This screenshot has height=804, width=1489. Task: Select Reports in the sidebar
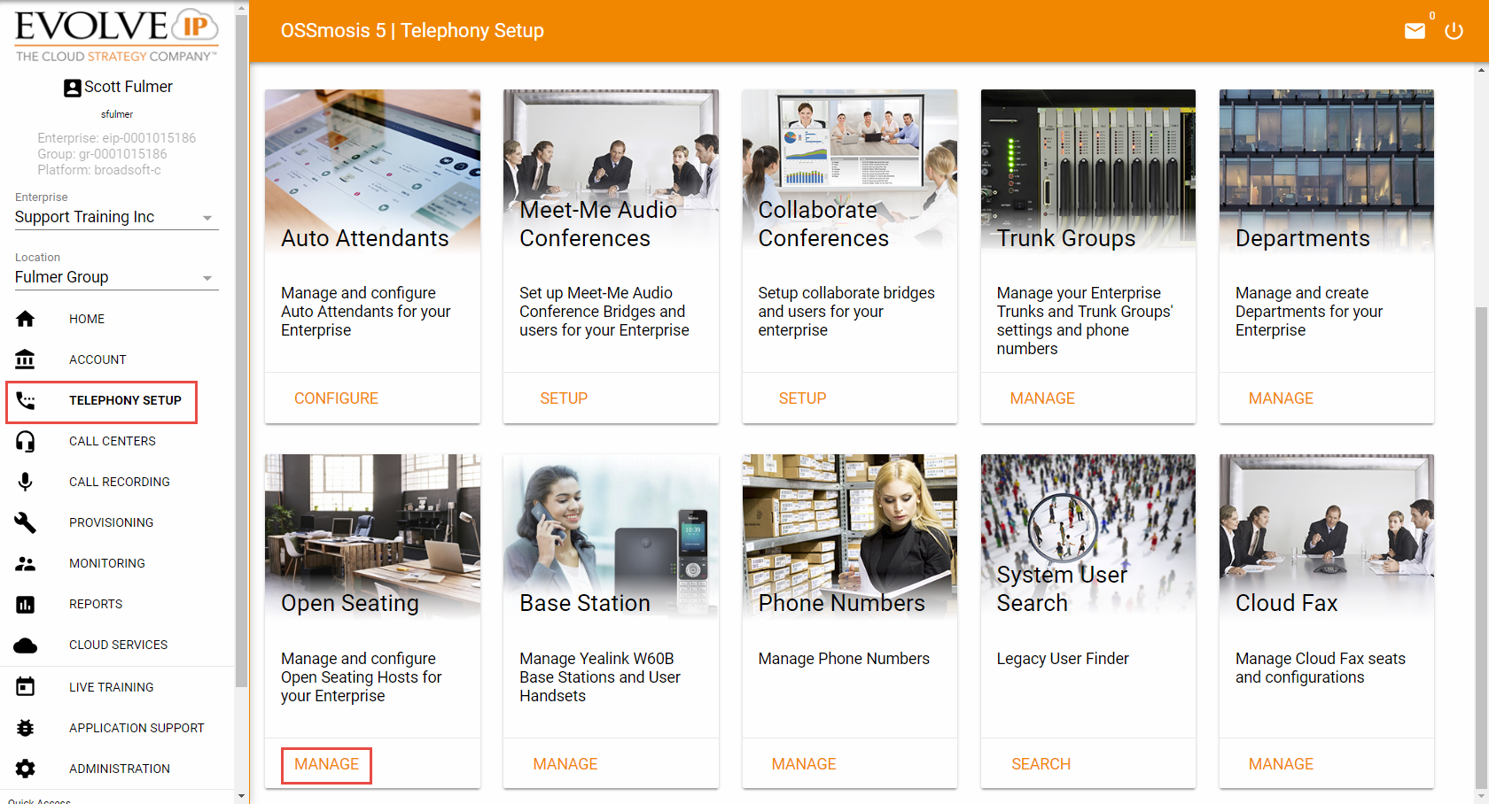point(96,604)
